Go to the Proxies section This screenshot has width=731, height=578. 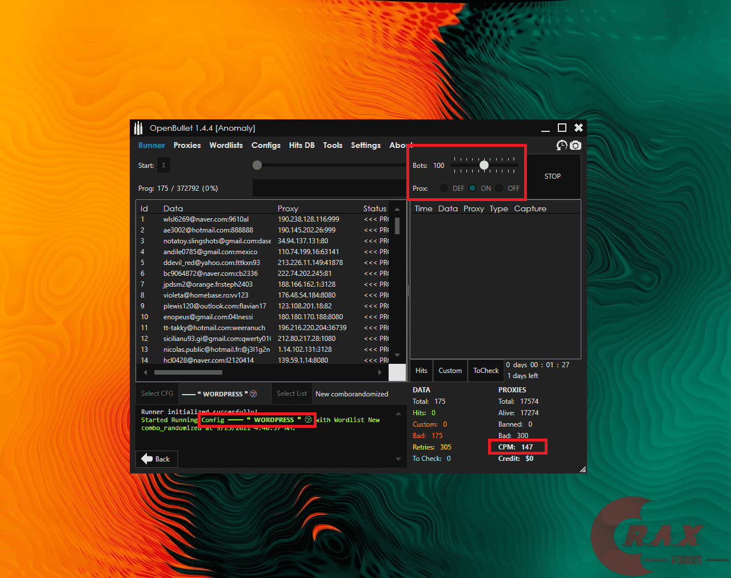pyautogui.click(x=187, y=145)
